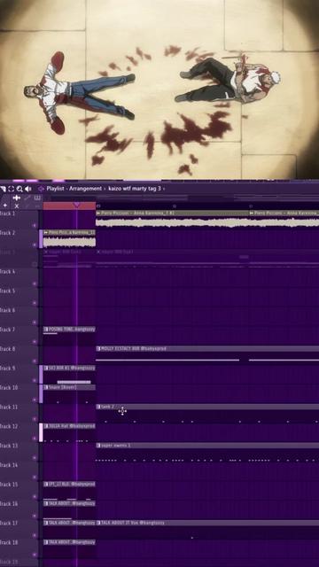Viewport: 319px width, 567px height.
Task: Toggle mute dot on Track 12
Action: (x=35, y=439)
